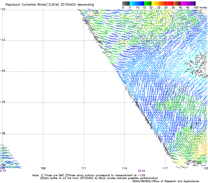The width and height of the screenshot is (208, 183).
Task: Select the cyan-to-blue 5-15 knots legend swatch
Action: tap(137, 3)
